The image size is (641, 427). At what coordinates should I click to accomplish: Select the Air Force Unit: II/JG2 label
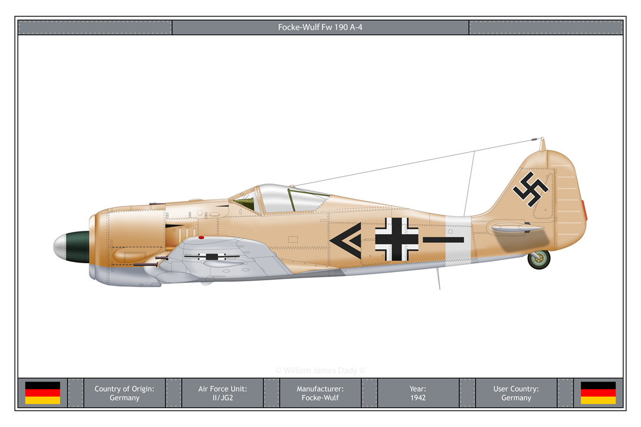[x=222, y=393]
